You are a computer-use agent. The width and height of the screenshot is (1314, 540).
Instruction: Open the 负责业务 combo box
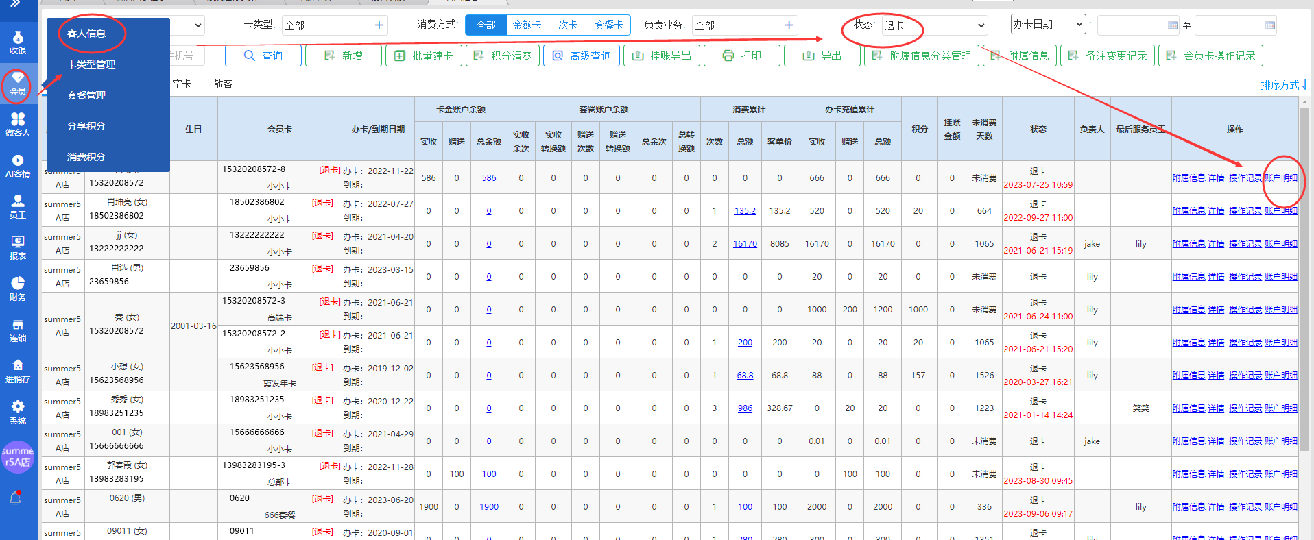tap(745, 25)
